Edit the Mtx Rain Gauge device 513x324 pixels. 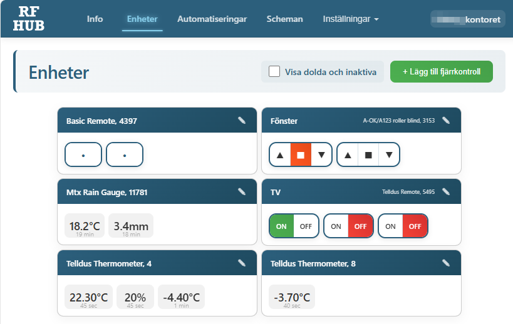pos(242,192)
